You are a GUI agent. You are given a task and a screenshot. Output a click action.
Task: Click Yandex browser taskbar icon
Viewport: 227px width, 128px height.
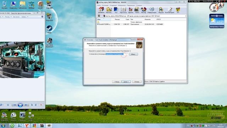tap(27, 126)
